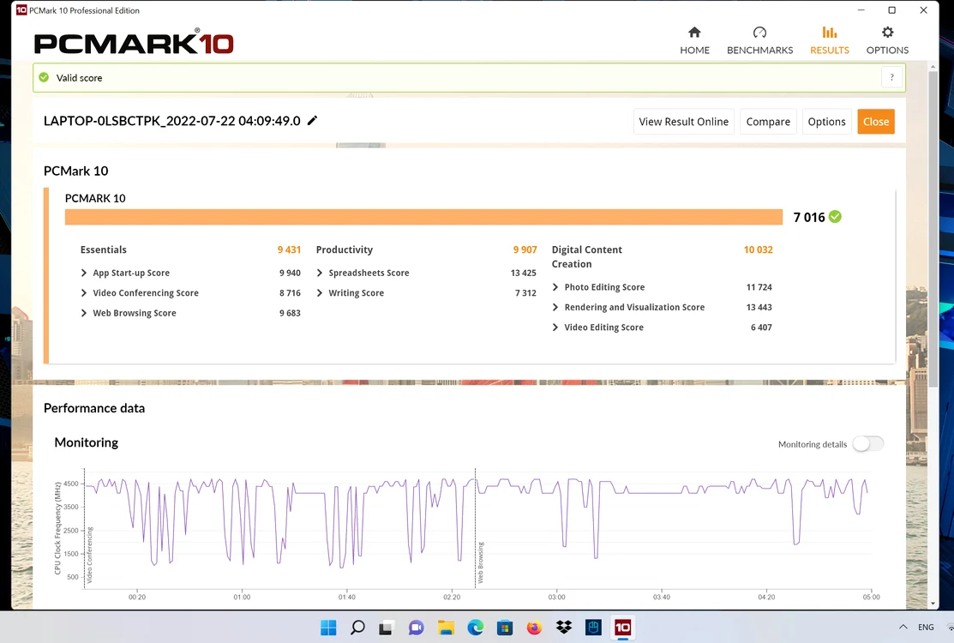Image resolution: width=954 pixels, height=643 pixels.
Task: Click View Result Online button
Action: (683, 122)
